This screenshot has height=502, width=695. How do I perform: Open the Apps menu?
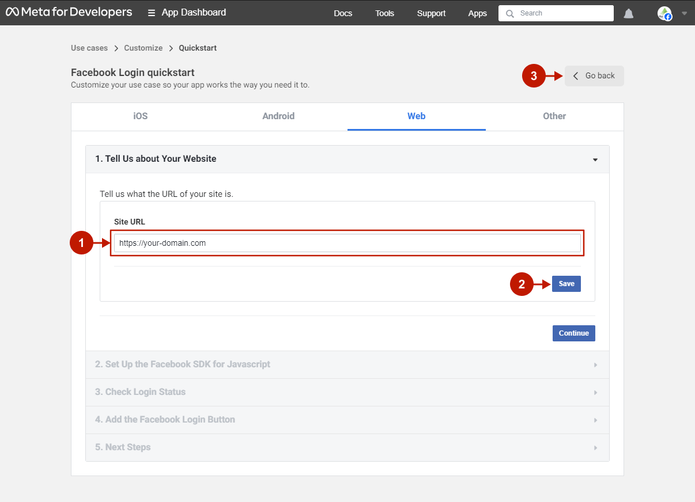pyautogui.click(x=478, y=13)
